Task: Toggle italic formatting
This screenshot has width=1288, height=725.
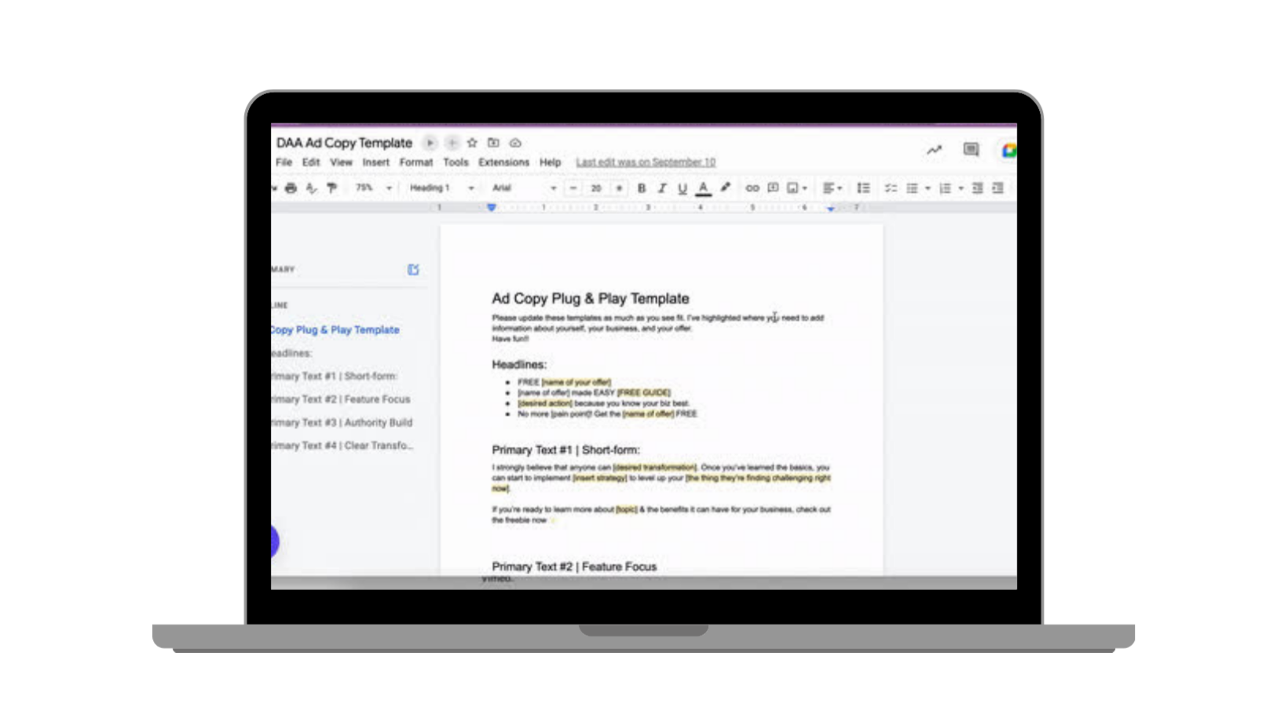Action: click(662, 188)
